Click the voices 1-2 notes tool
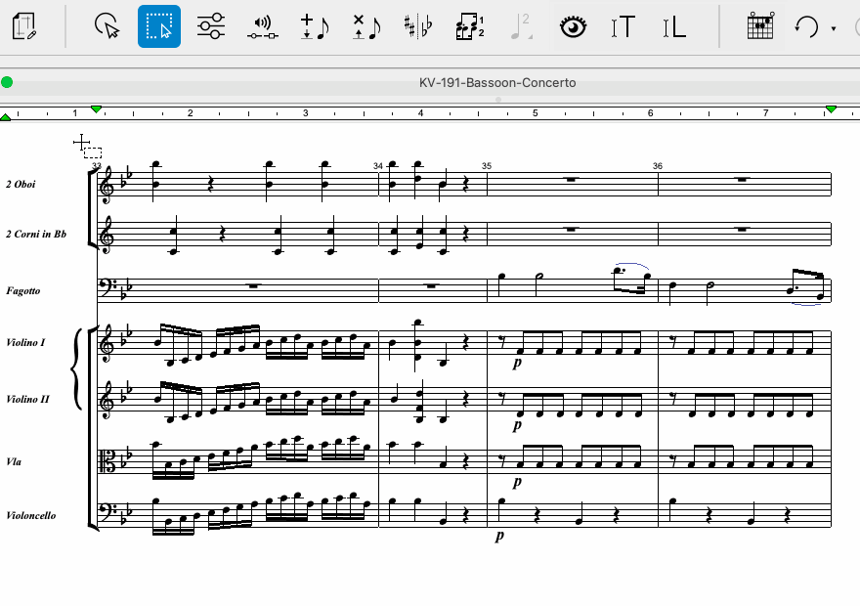This screenshot has width=860, height=606. [469, 26]
